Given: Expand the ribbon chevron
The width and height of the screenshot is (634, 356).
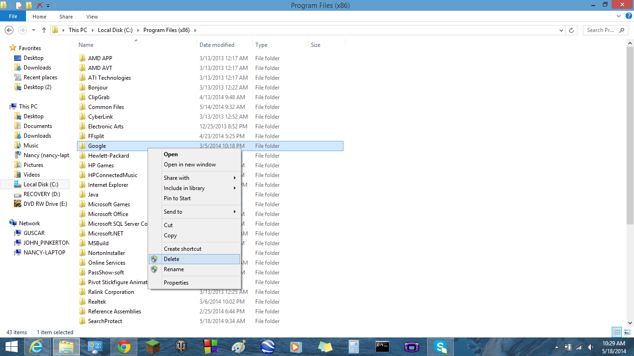Looking at the screenshot, I should click(619, 16).
